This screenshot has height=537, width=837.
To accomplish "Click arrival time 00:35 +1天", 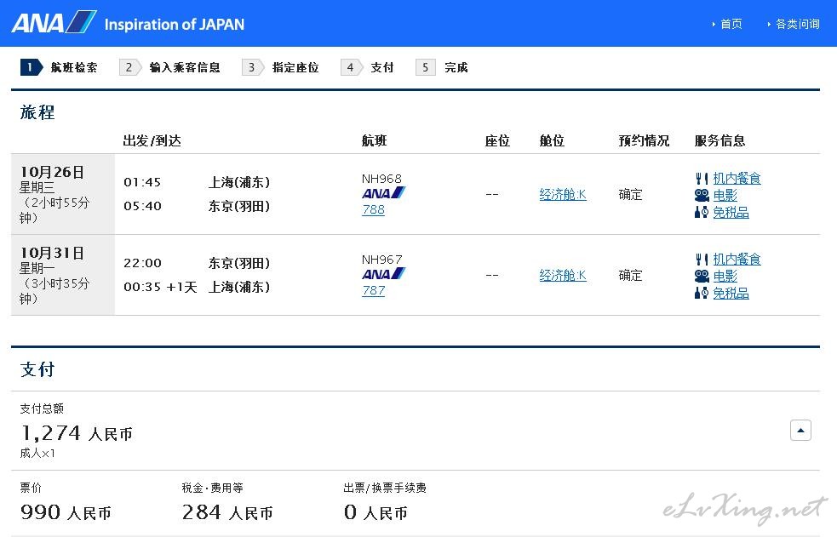I will [160, 287].
